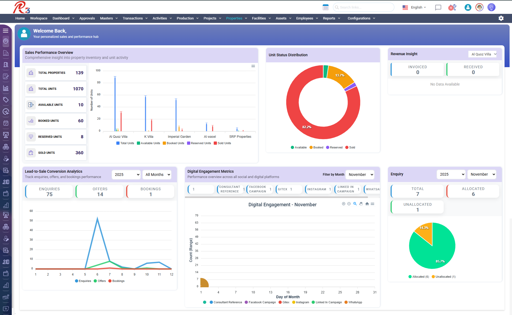The width and height of the screenshot is (512, 315).
Task: Click the Approvals link in navbar
Action: 87,18
